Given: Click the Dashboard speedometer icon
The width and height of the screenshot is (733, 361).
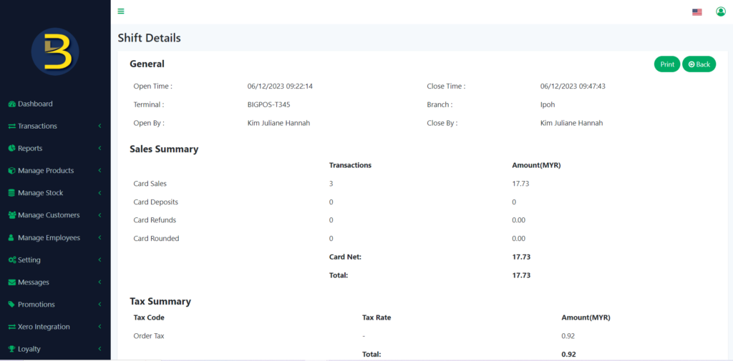Looking at the screenshot, I should [x=11, y=104].
